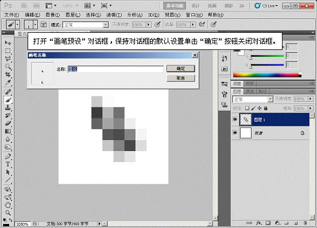Viewport: 317px width, 228px height.
Task: Select the Zoom tool
Action: point(8,213)
